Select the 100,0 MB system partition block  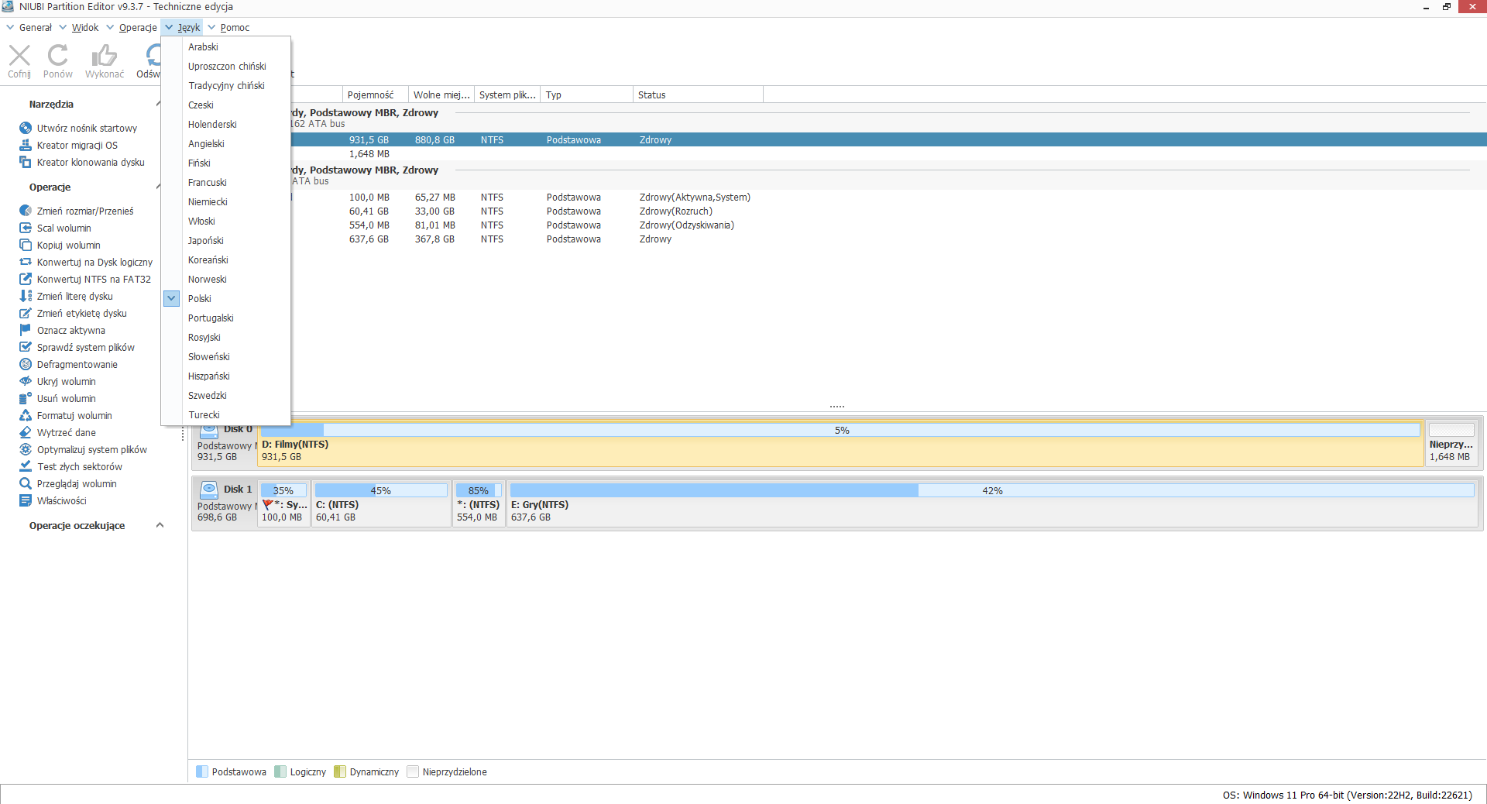[284, 503]
